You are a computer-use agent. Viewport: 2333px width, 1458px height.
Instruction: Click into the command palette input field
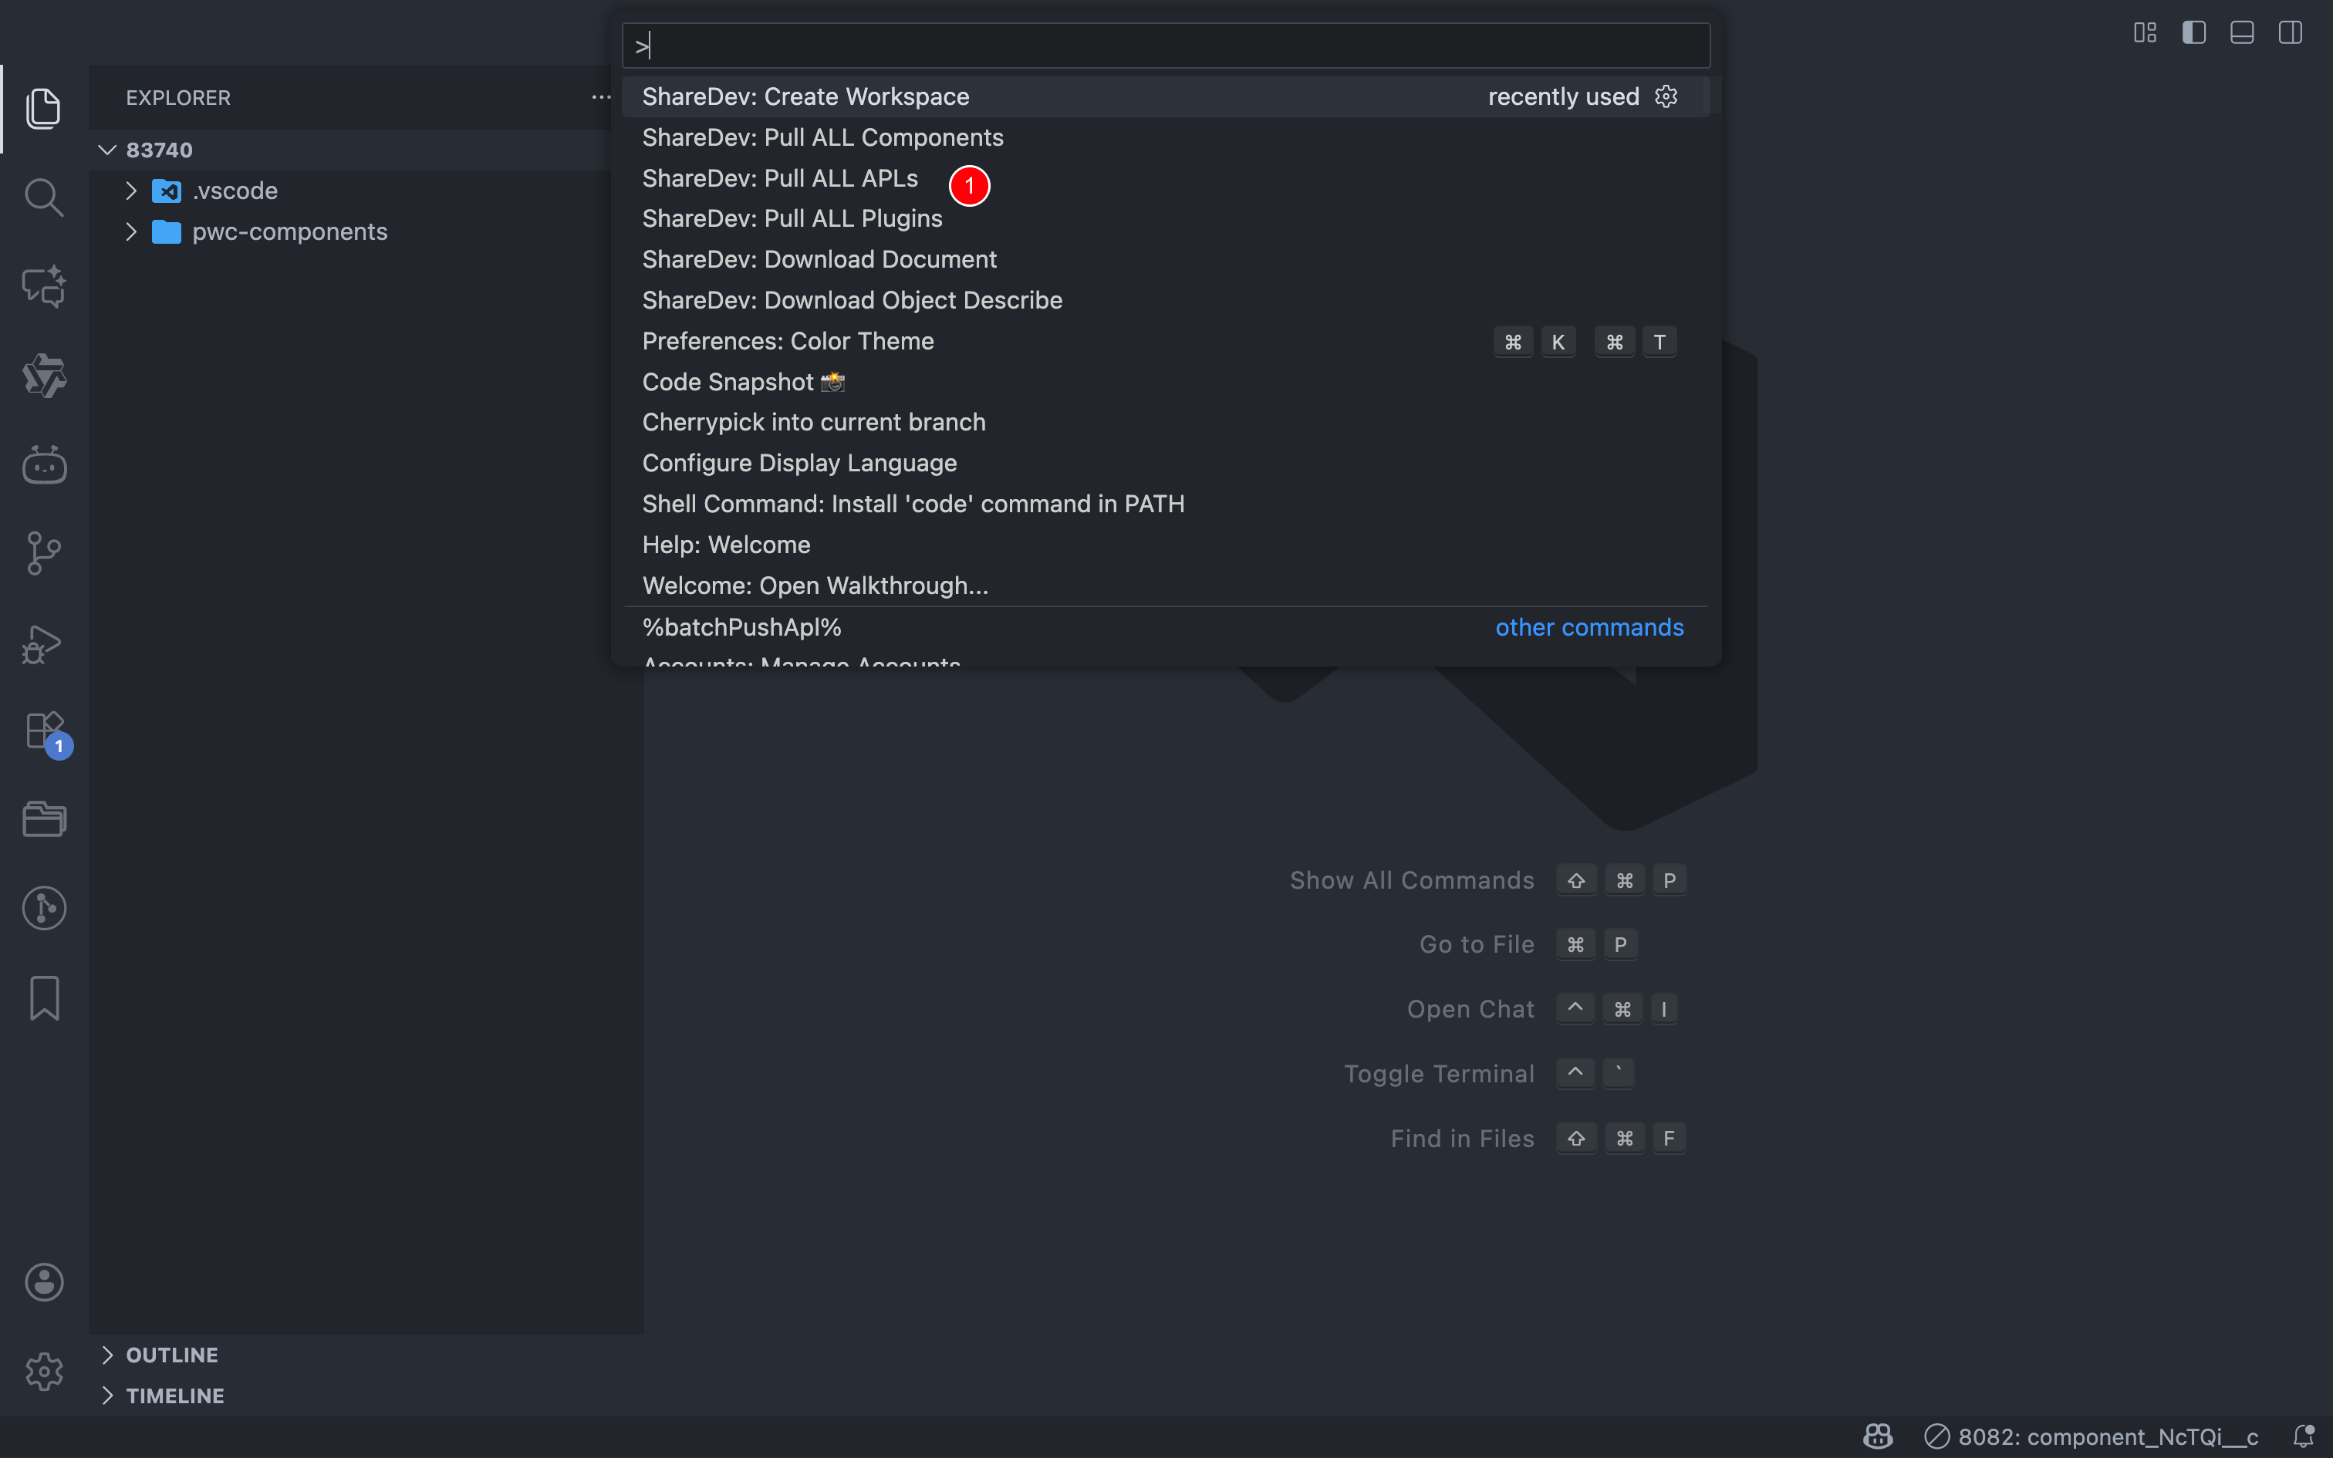pos(1166,46)
